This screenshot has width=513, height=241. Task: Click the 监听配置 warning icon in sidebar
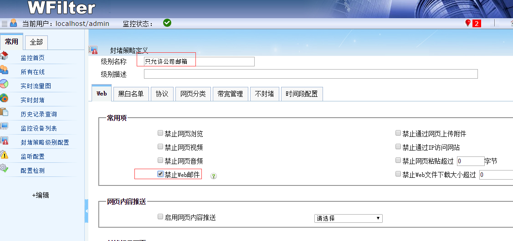4,155
